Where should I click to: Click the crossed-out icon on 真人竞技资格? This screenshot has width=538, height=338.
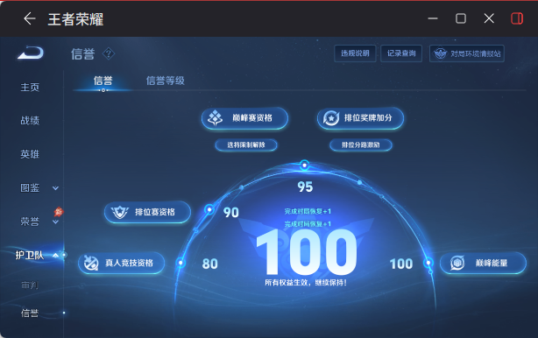click(91, 263)
